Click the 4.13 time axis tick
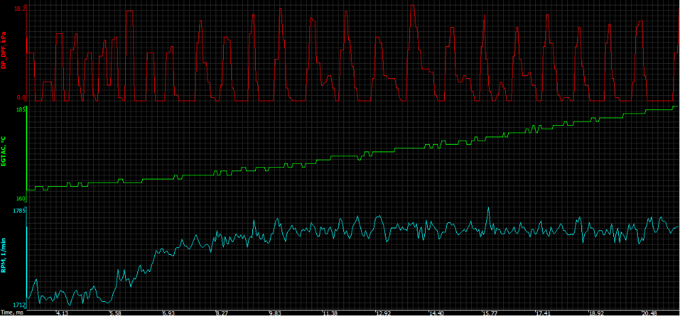Image resolution: width=680 pixels, height=316 pixels. (62, 313)
